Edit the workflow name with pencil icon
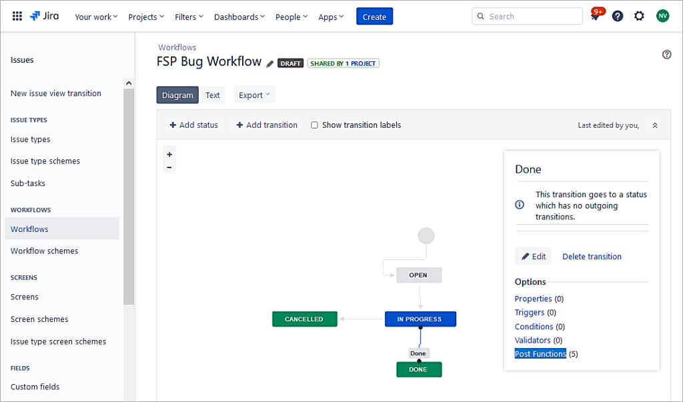 (x=269, y=63)
